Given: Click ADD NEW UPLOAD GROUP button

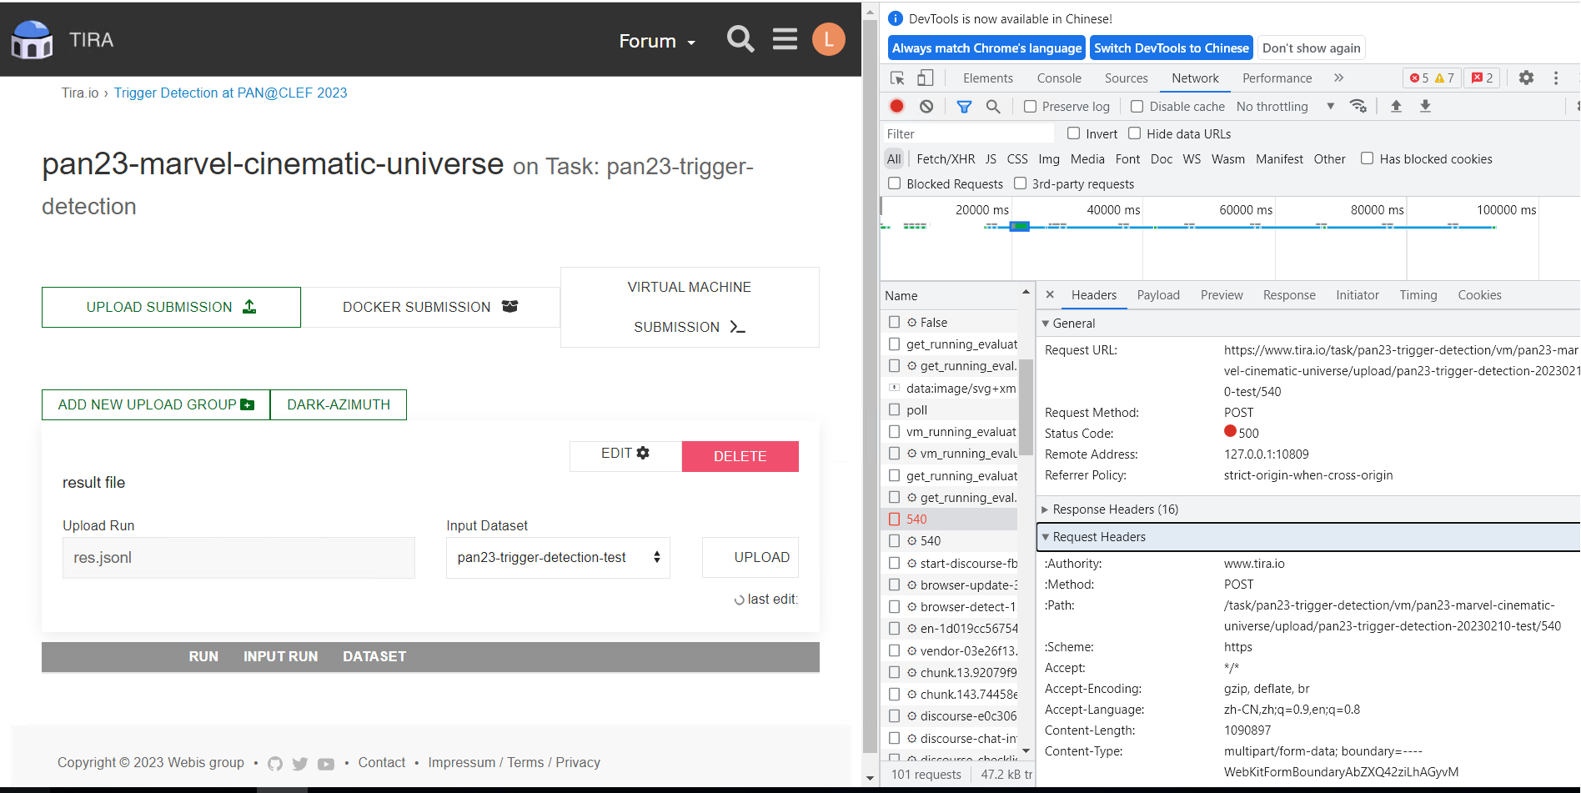Looking at the screenshot, I should click(x=156, y=404).
